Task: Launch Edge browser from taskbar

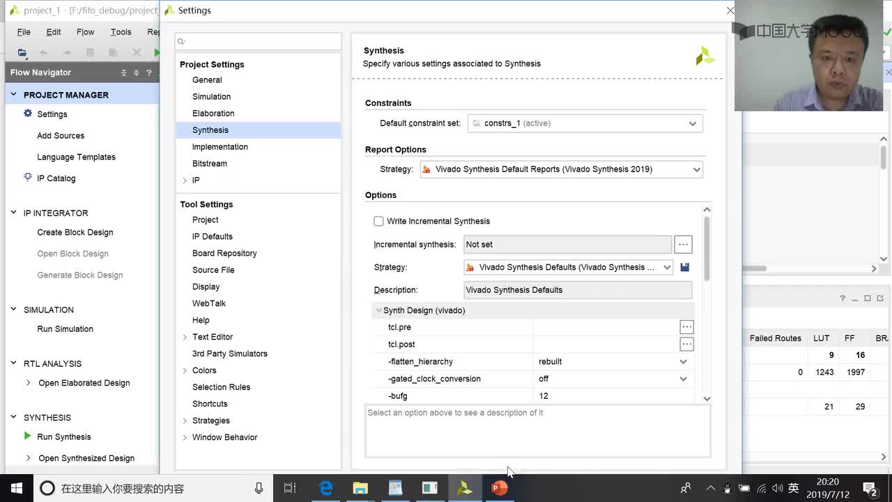Action: (325, 488)
